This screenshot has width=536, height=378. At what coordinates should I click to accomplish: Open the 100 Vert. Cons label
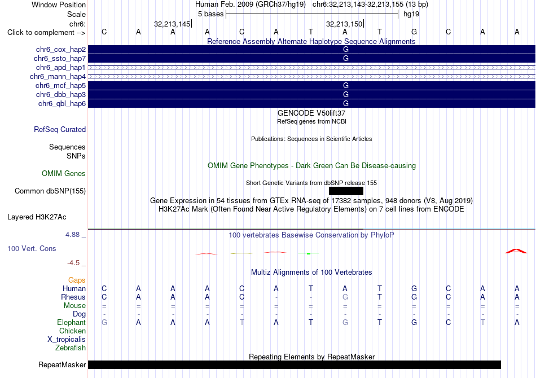32,248
